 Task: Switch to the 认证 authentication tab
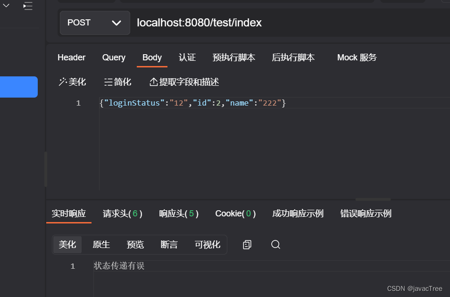point(187,57)
